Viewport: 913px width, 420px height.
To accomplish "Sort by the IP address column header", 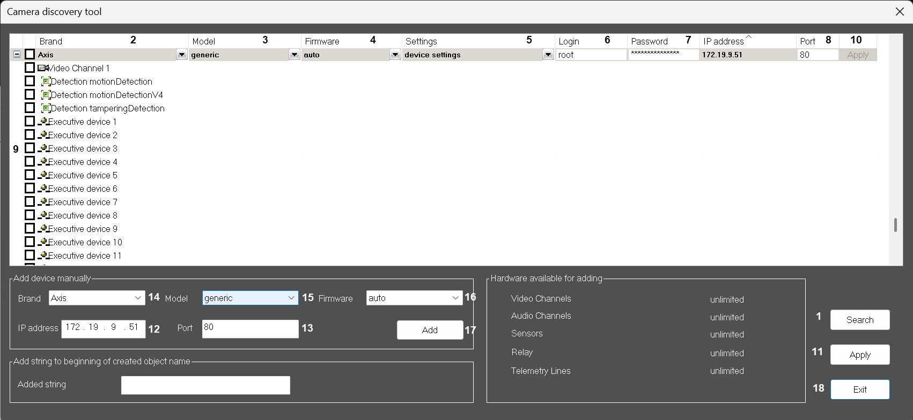I will [x=748, y=41].
